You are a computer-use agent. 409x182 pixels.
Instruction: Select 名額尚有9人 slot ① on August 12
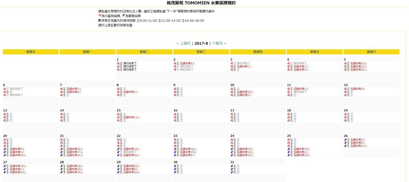pos(358,89)
